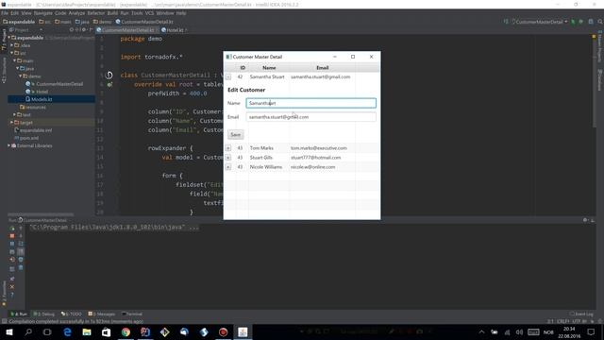Open the Refactor menu

[96, 13]
